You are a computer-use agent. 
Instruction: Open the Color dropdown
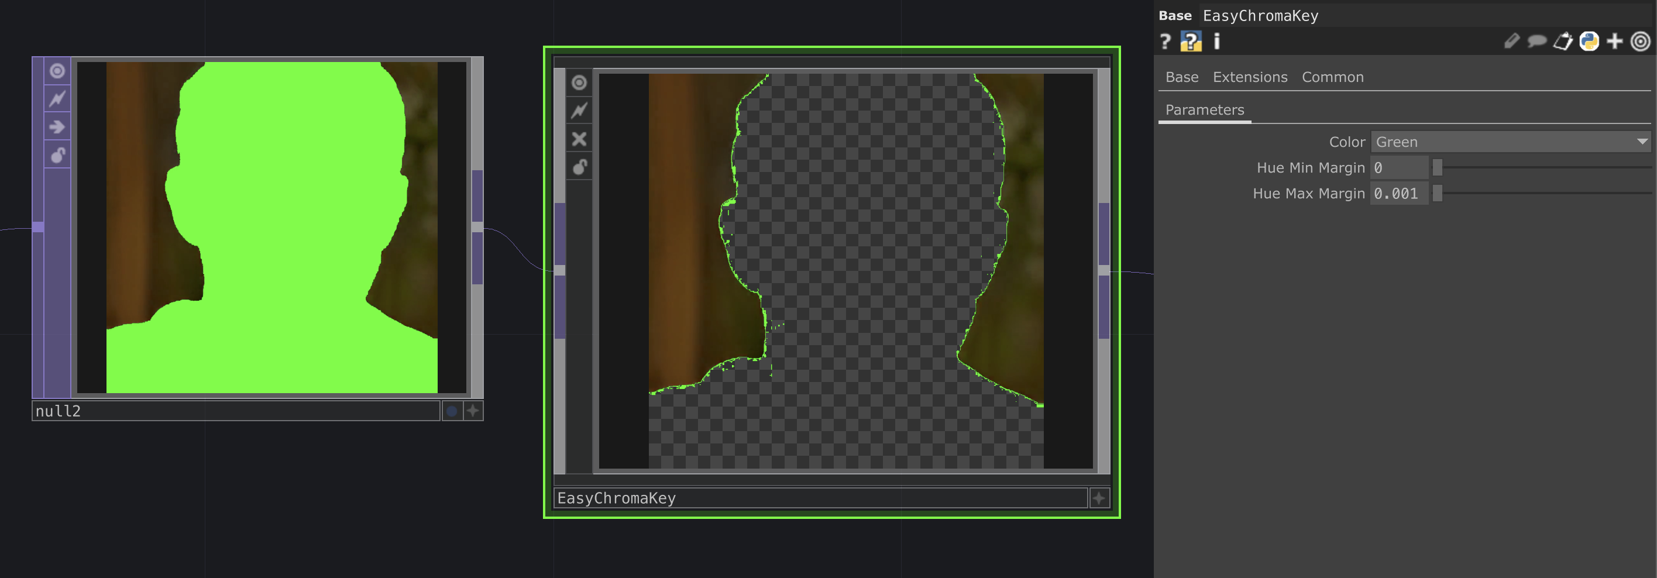click(1511, 142)
